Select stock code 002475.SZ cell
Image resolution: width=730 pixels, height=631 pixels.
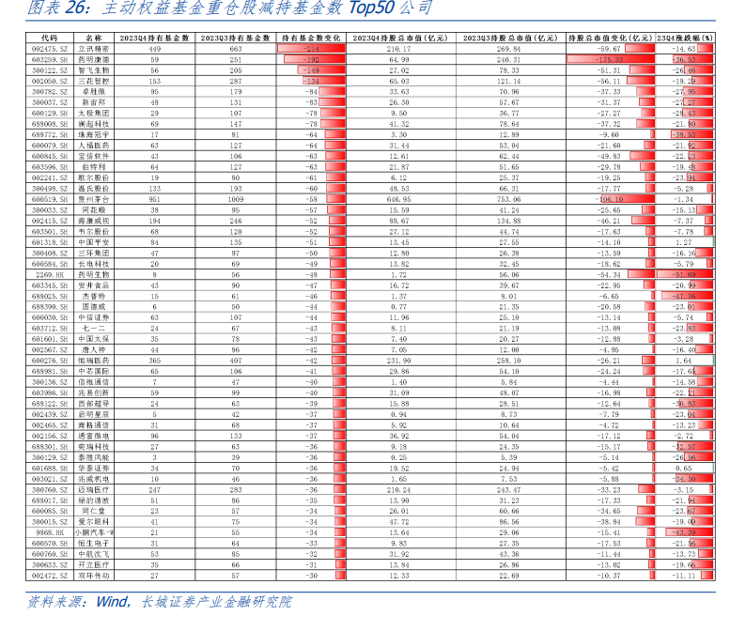coord(45,48)
